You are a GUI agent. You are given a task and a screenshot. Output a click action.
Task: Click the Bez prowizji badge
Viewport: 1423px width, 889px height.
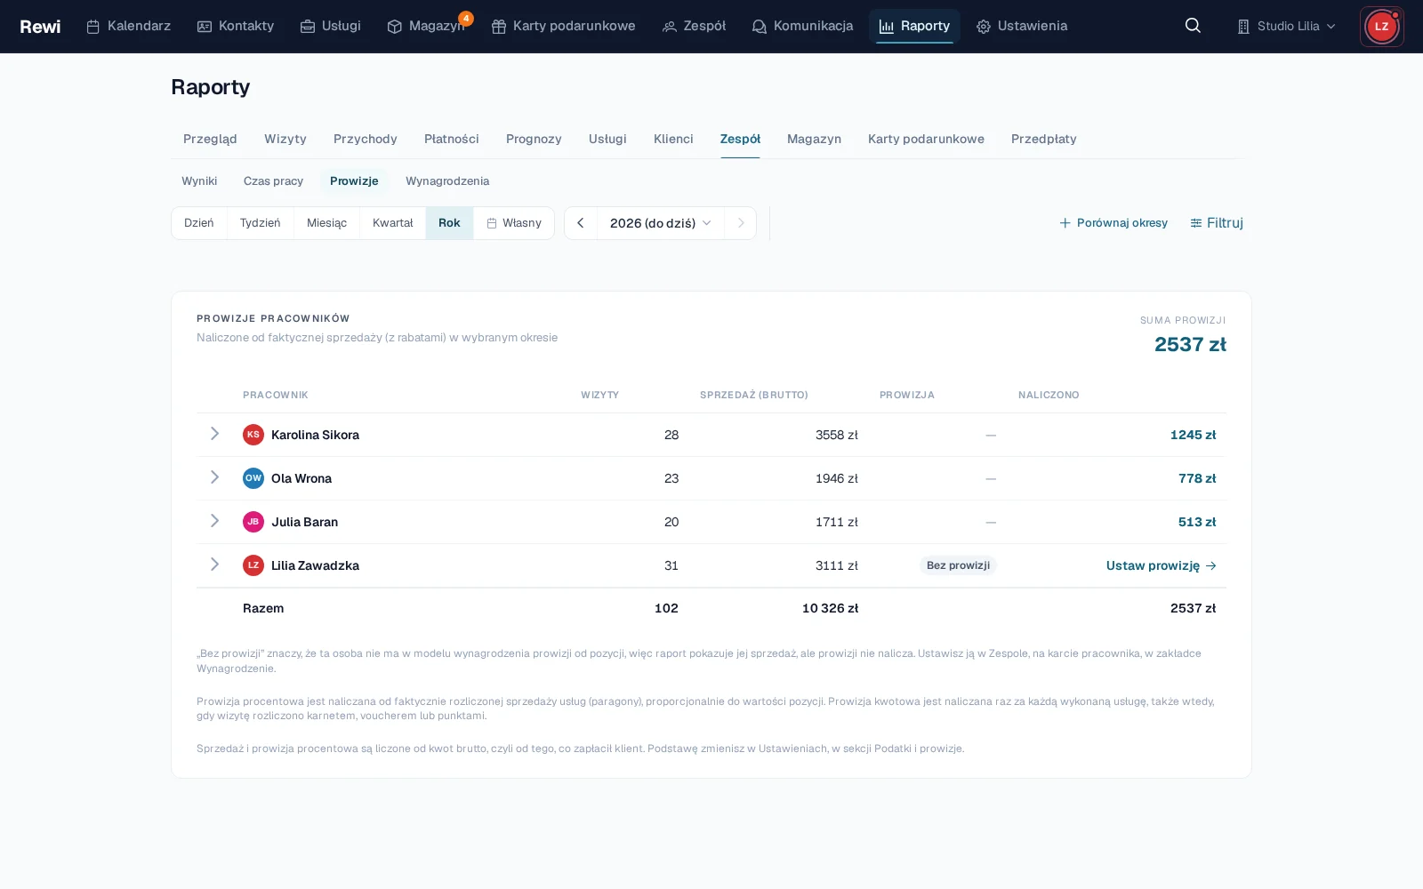(x=958, y=565)
